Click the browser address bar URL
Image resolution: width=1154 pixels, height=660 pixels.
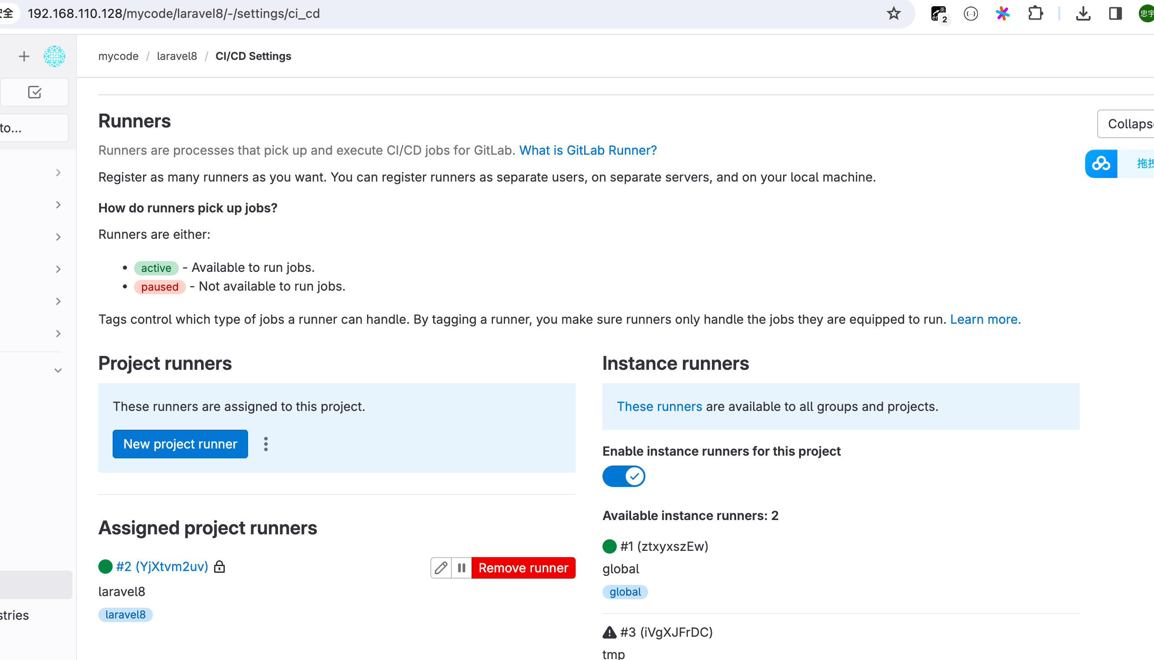coord(174,13)
